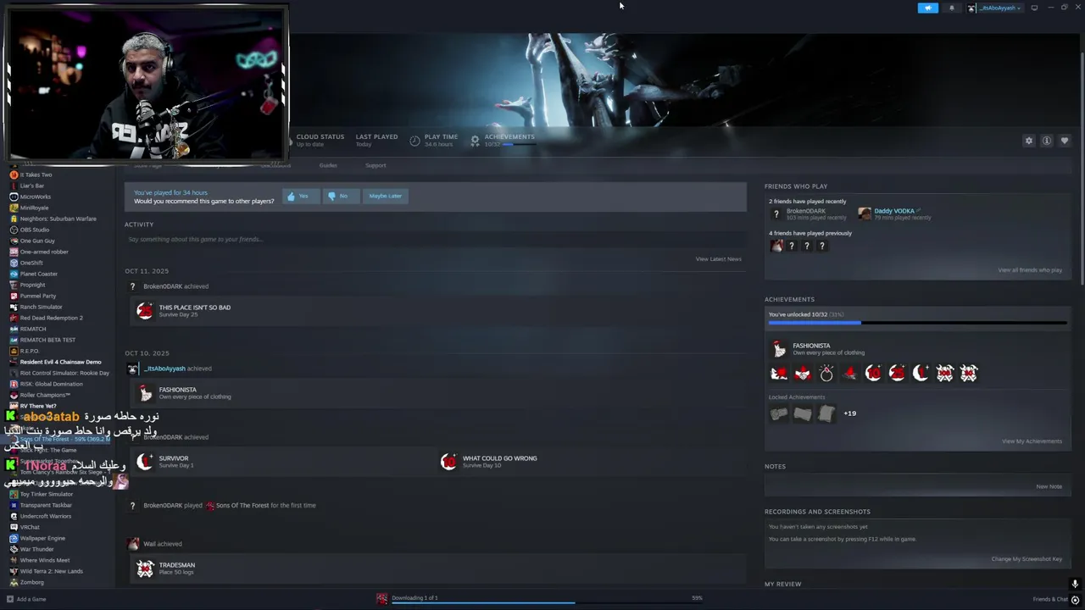Screen dimensions: 1085x610
Task: Click the game info icon
Action: point(1047,141)
